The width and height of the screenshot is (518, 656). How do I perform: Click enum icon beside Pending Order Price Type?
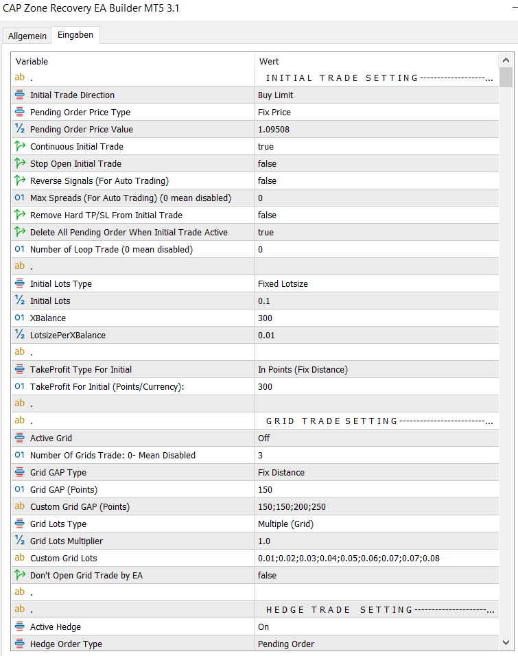pyautogui.click(x=20, y=112)
